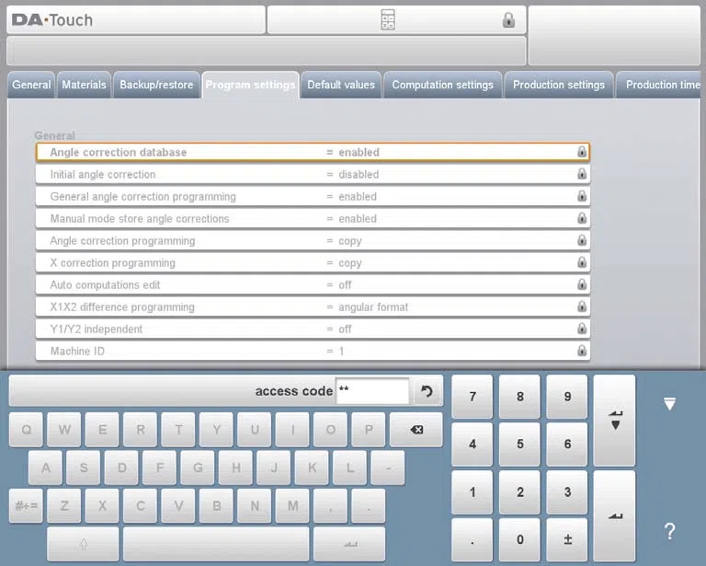Tap number 3 on the numeric keypad
Viewport: 706px width, 566px height.
tap(567, 492)
